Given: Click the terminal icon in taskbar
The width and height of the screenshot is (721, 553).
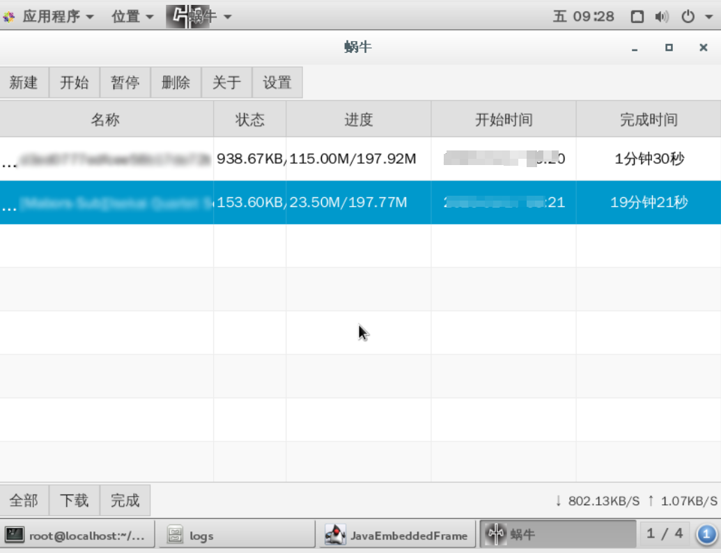Looking at the screenshot, I should (x=14, y=535).
